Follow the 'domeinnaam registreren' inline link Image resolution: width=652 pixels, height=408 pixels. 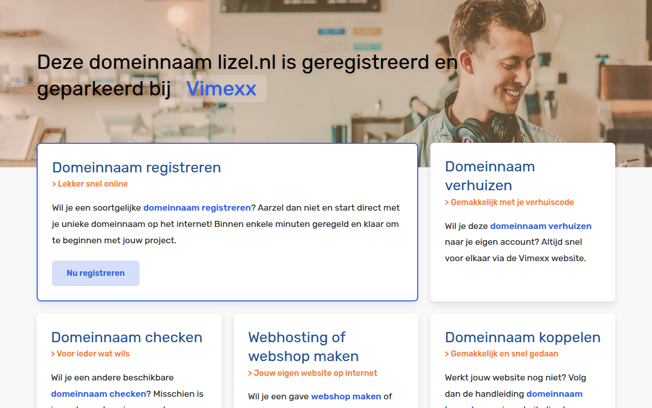pyautogui.click(x=197, y=208)
